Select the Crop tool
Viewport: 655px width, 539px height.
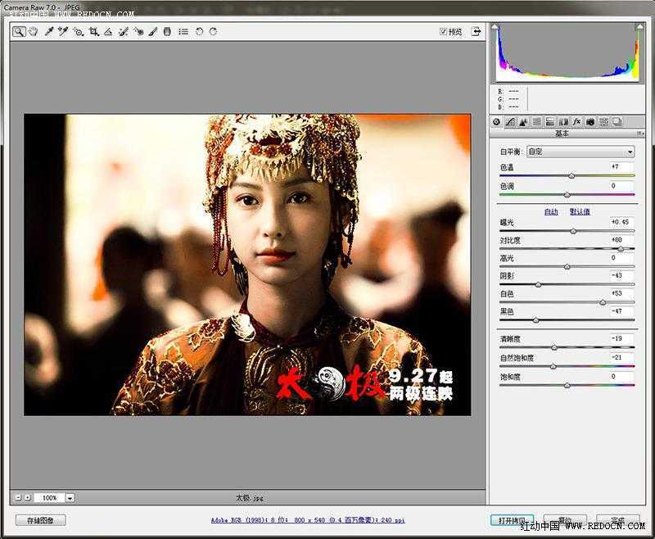pyautogui.click(x=94, y=33)
